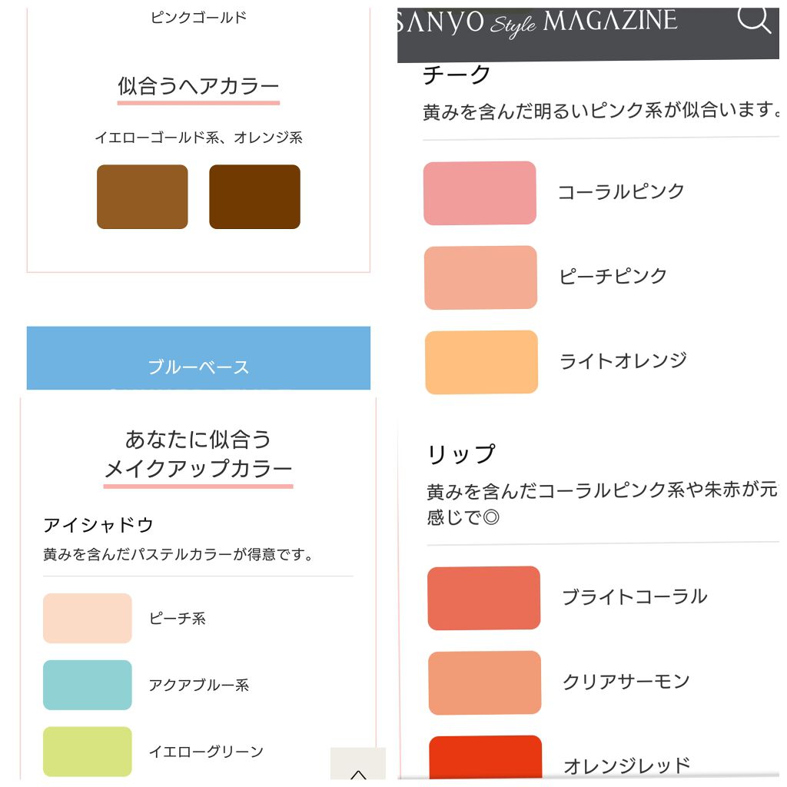Click the SANYO Style MAGAZINE logo
The image size is (787, 787).
[x=538, y=20]
